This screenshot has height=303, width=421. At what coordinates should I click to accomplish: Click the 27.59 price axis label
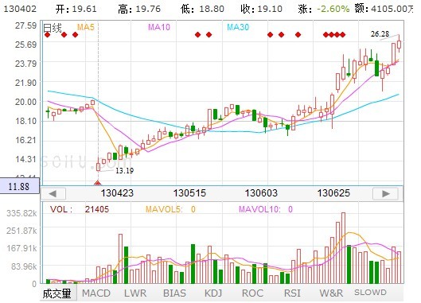pos(25,25)
